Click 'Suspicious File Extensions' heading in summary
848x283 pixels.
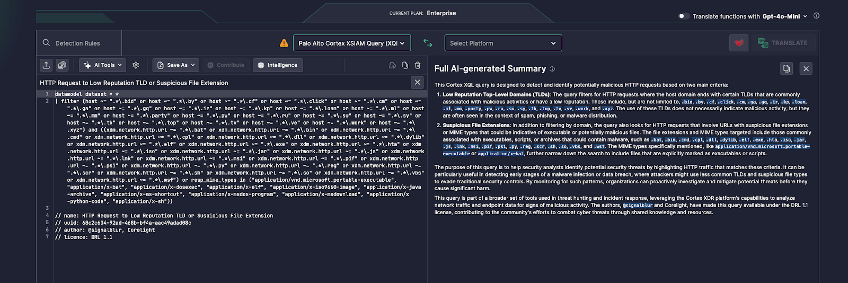click(476, 126)
